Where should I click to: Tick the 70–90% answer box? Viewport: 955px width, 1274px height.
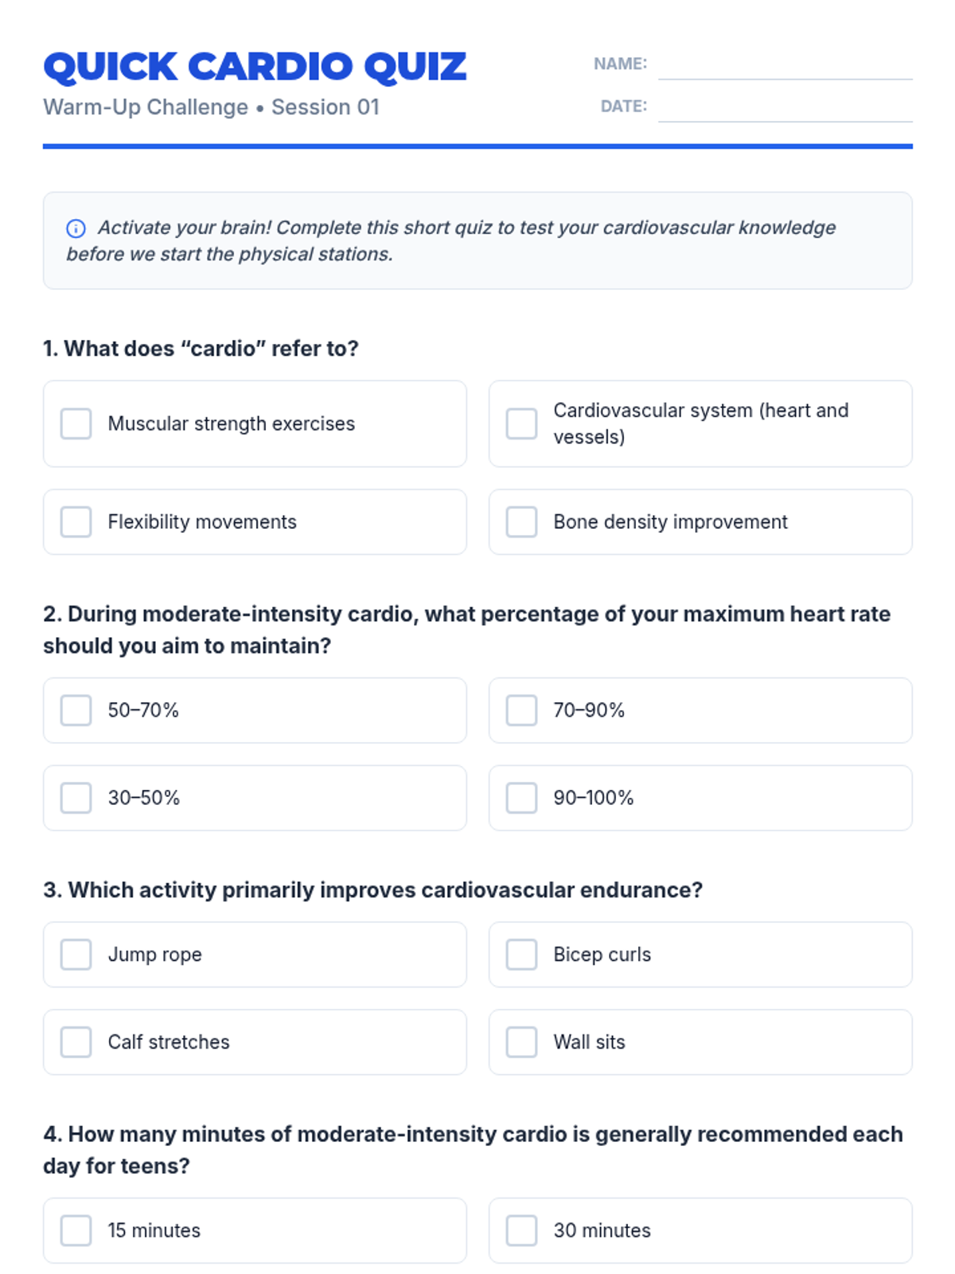(522, 710)
